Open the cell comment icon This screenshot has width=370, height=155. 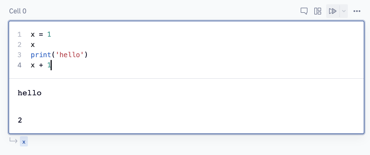coord(304,11)
